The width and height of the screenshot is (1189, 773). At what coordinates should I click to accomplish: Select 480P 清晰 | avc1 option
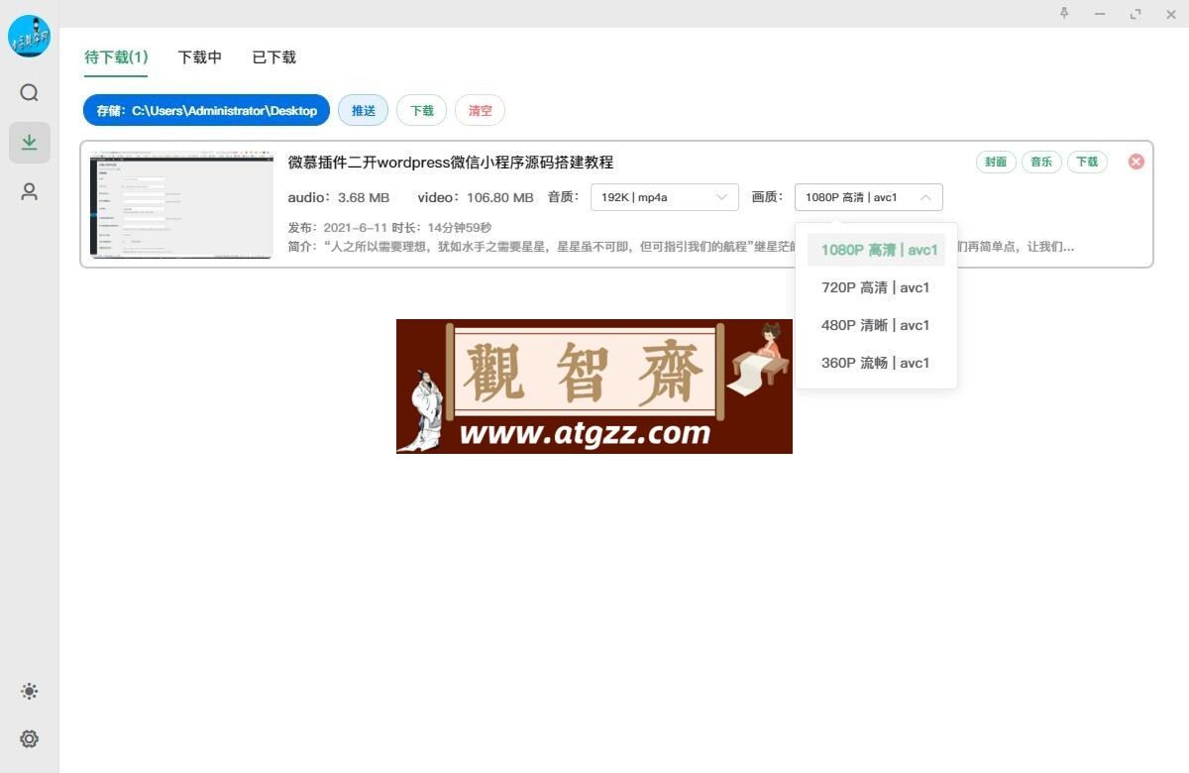(x=877, y=325)
